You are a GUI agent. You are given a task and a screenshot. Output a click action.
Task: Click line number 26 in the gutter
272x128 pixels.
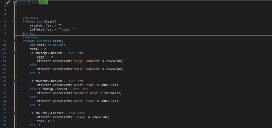(5, 109)
